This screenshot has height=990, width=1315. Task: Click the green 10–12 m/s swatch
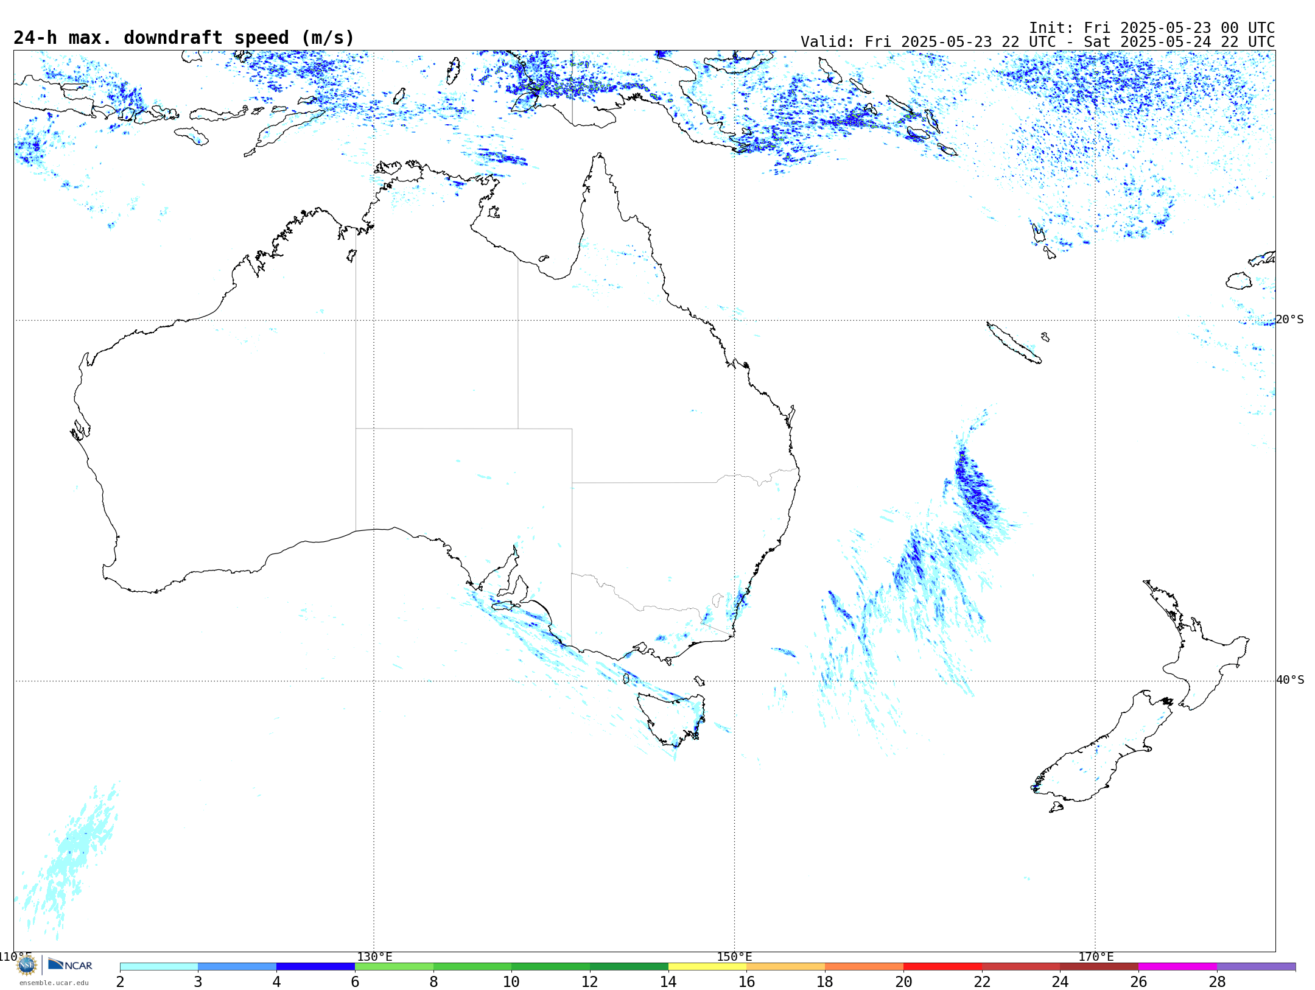[551, 967]
